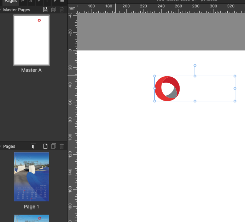Click the Master Pages section header
This screenshot has width=245, height=222.
17,10
